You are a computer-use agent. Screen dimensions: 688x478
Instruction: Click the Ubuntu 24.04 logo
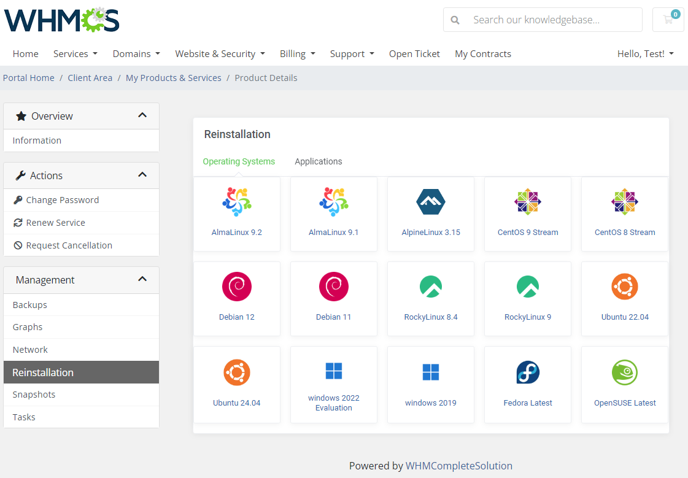tap(237, 372)
